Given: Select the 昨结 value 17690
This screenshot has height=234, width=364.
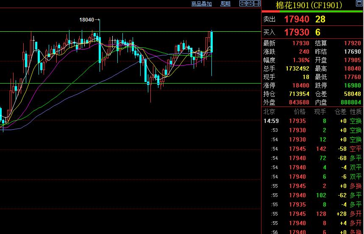Looking at the screenshot, I should (353, 52).
